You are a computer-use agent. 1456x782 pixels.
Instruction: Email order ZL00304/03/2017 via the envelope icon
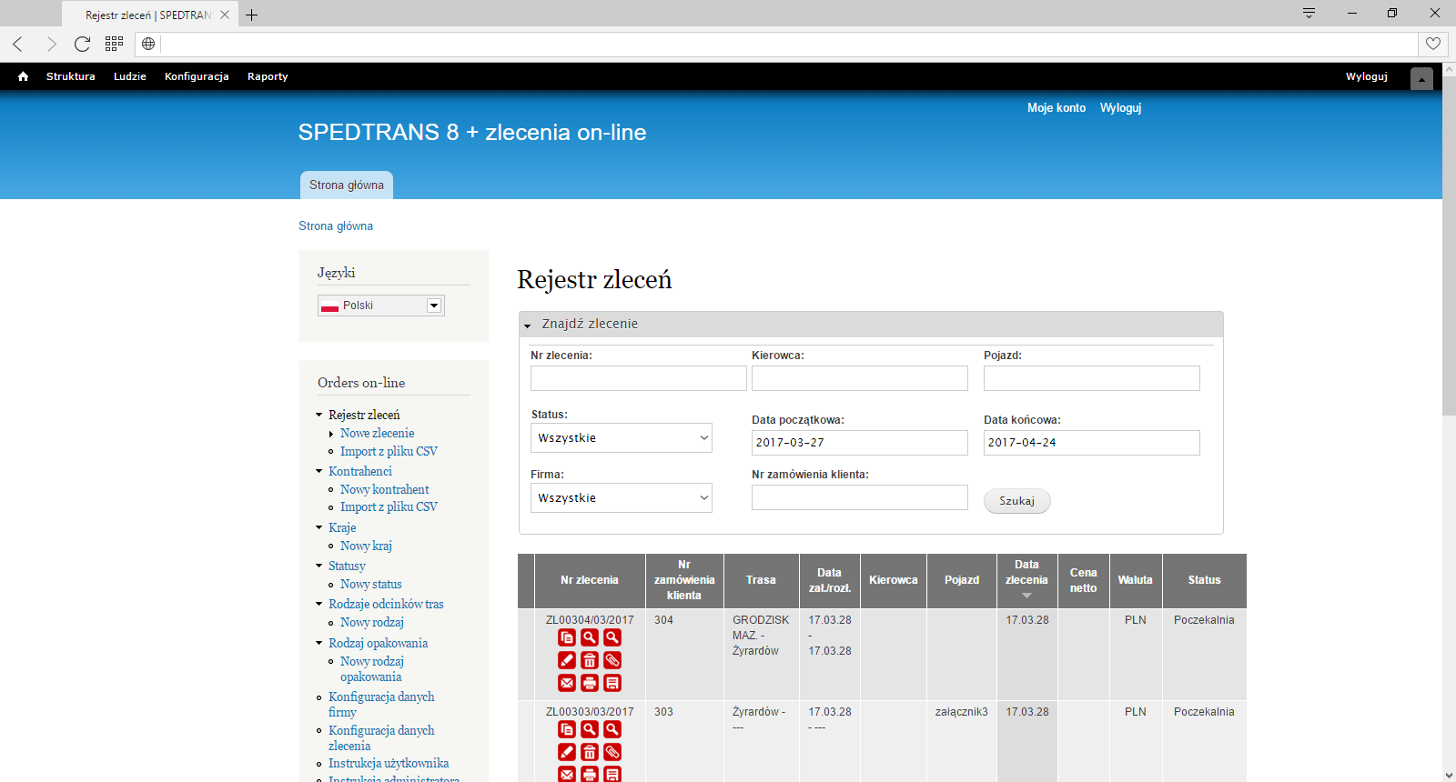567,683
